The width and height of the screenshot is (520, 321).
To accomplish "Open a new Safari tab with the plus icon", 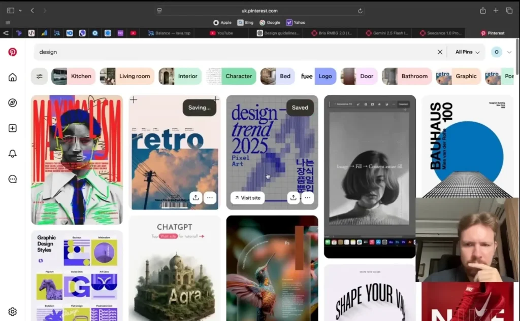I will (496, 10).
